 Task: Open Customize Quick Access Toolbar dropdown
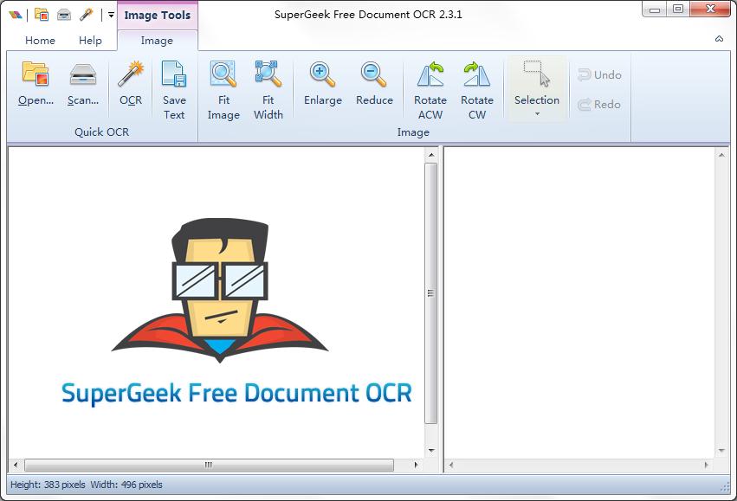tap(111, 15)
